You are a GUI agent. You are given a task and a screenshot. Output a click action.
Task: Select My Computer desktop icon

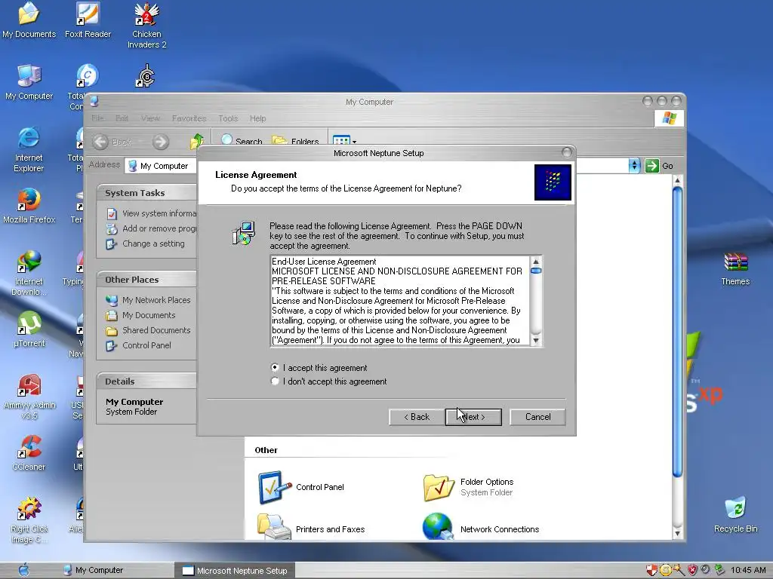[x=29, y=82]
